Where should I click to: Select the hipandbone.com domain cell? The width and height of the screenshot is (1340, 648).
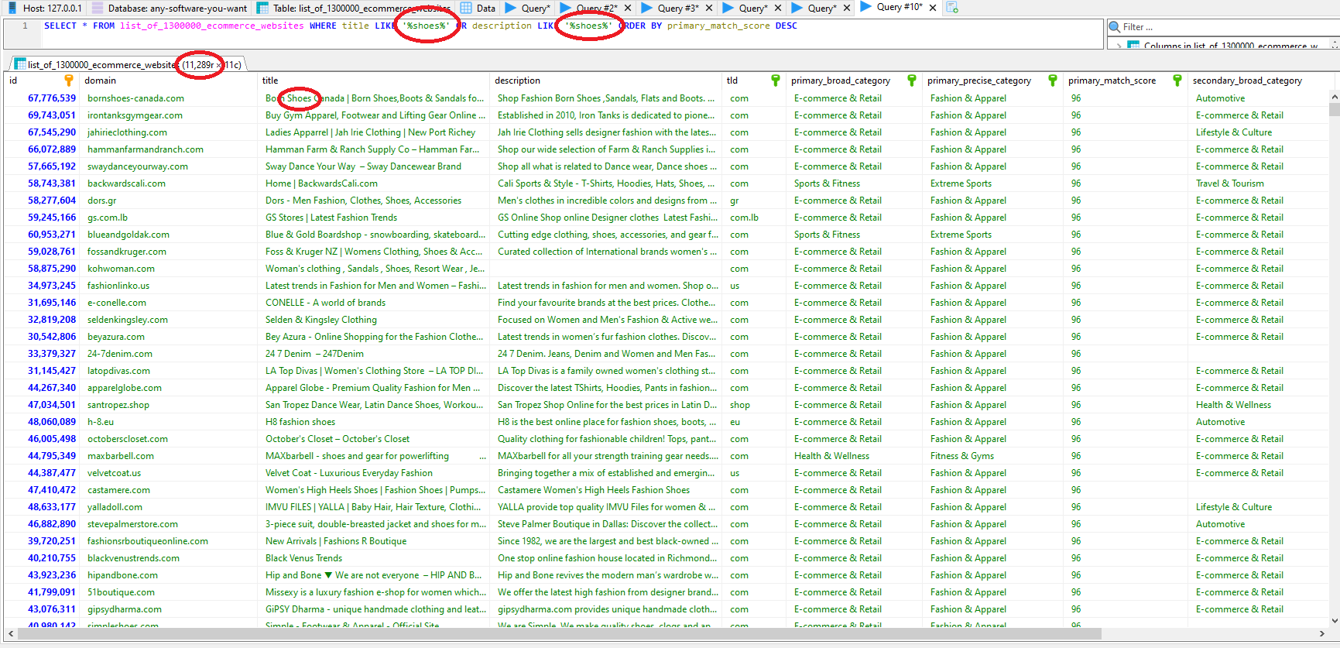click(169, 575)
